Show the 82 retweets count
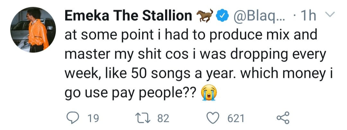The image size is (347, 130). [163, 118]
